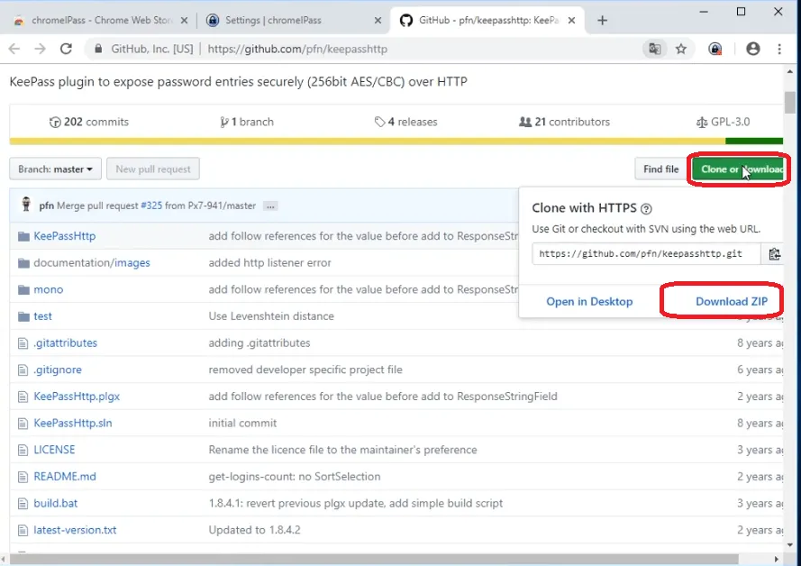
Task: Close the chromeIPass Chrome Web Store tab
Action: pos(185,21)
